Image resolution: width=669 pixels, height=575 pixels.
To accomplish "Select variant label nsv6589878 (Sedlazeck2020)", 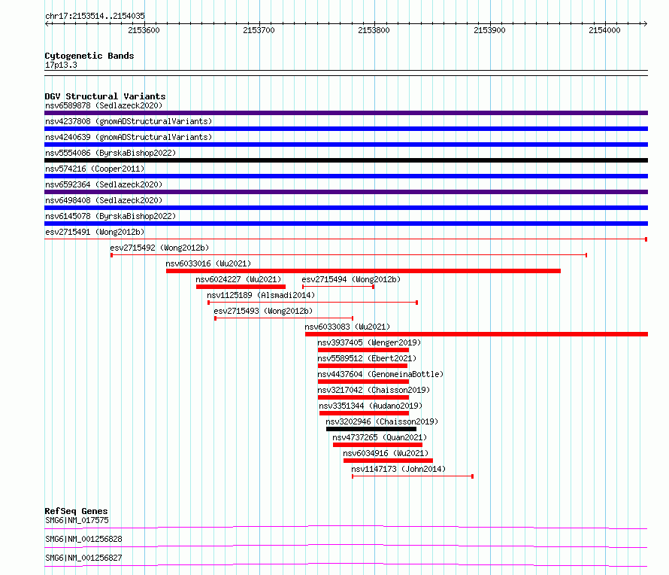I will 104,105.
